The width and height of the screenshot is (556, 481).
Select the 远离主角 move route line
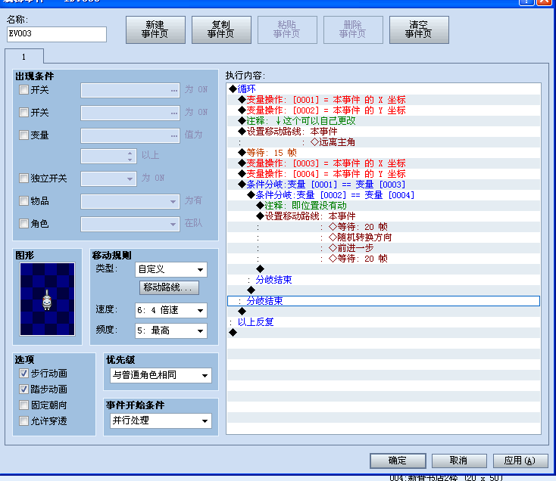(x=383, y=142)
